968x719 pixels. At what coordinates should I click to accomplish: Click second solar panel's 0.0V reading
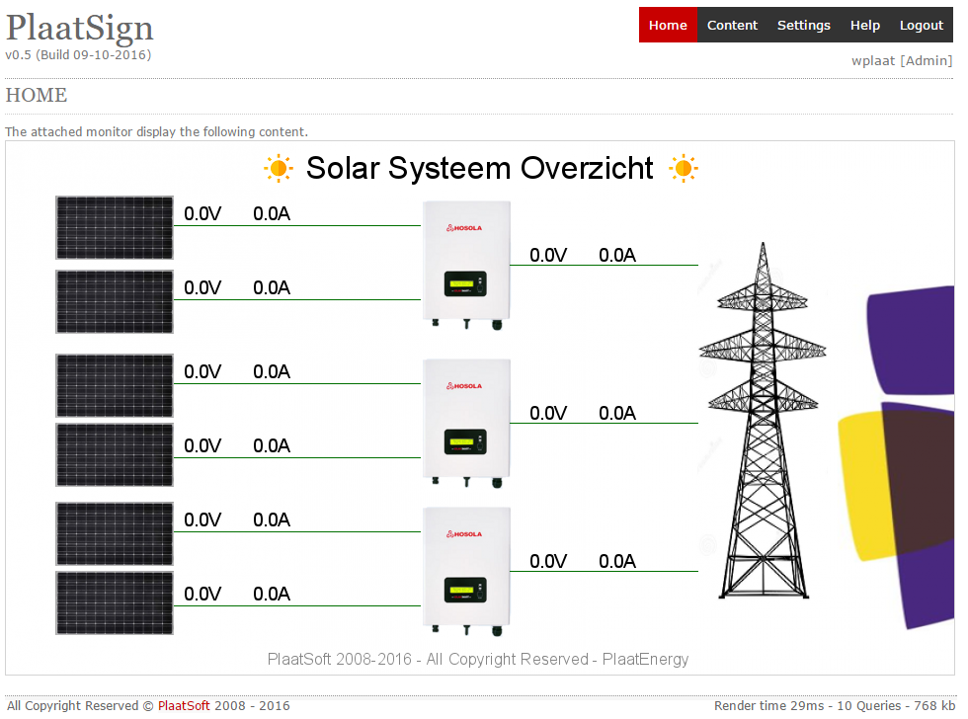coord(202,287)
